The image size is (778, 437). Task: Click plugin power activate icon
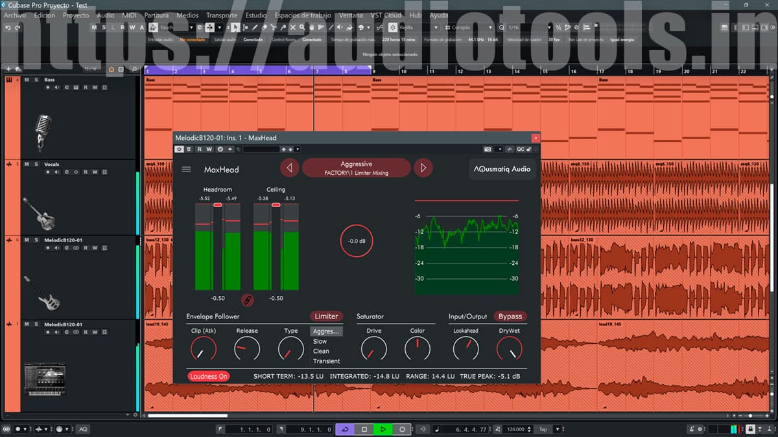click(179, 150)
